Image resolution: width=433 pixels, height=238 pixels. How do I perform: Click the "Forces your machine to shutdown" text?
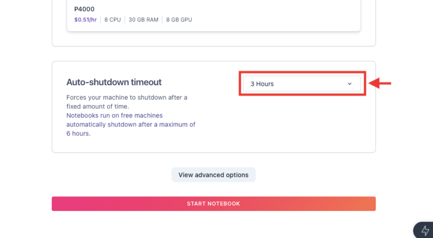[127, 98]
